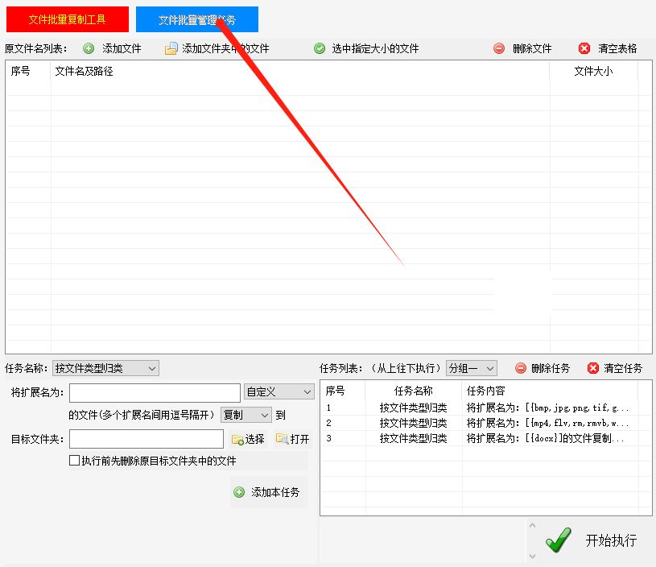656x567 pixels.
Task: Click the 选中指定大小的文件 check icon
Action: tap(320, 48)
